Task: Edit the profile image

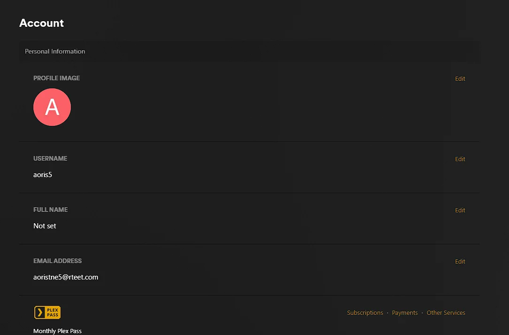Action: pyautogui.click(x=460, y=78)
